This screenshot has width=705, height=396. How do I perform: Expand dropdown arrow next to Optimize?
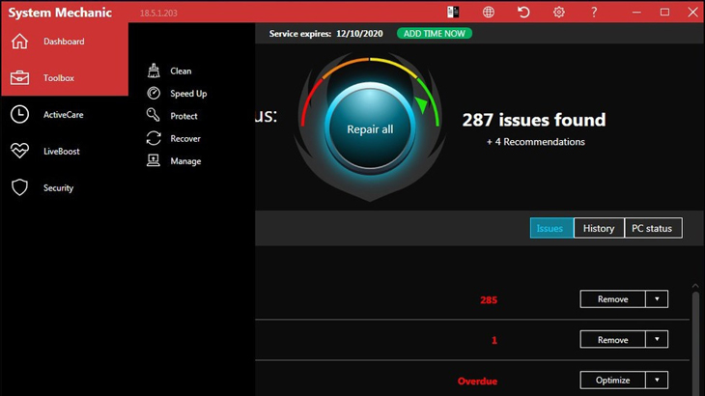click(x=657, y=381)
